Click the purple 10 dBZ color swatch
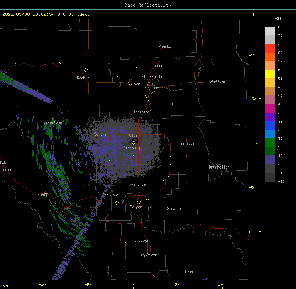296x289 pixels. [x=270, y=160]
